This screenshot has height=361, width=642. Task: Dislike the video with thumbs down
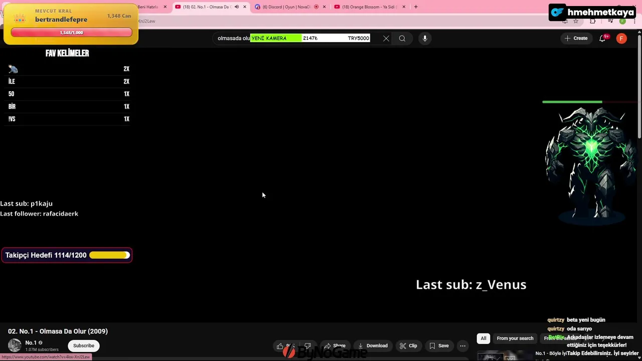pos(307,345)
